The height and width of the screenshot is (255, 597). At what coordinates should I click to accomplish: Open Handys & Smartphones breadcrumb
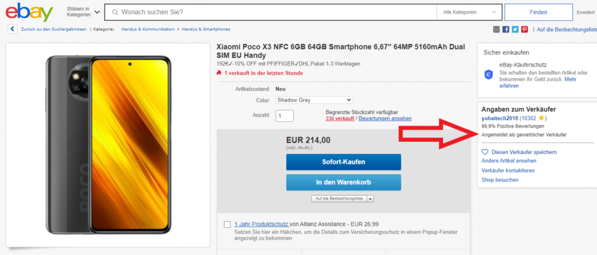pyautogui.click(x=206, y=29)
